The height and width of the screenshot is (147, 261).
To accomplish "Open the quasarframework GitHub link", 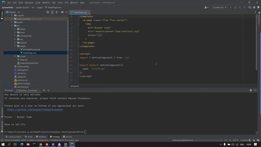I will (35, 109).
